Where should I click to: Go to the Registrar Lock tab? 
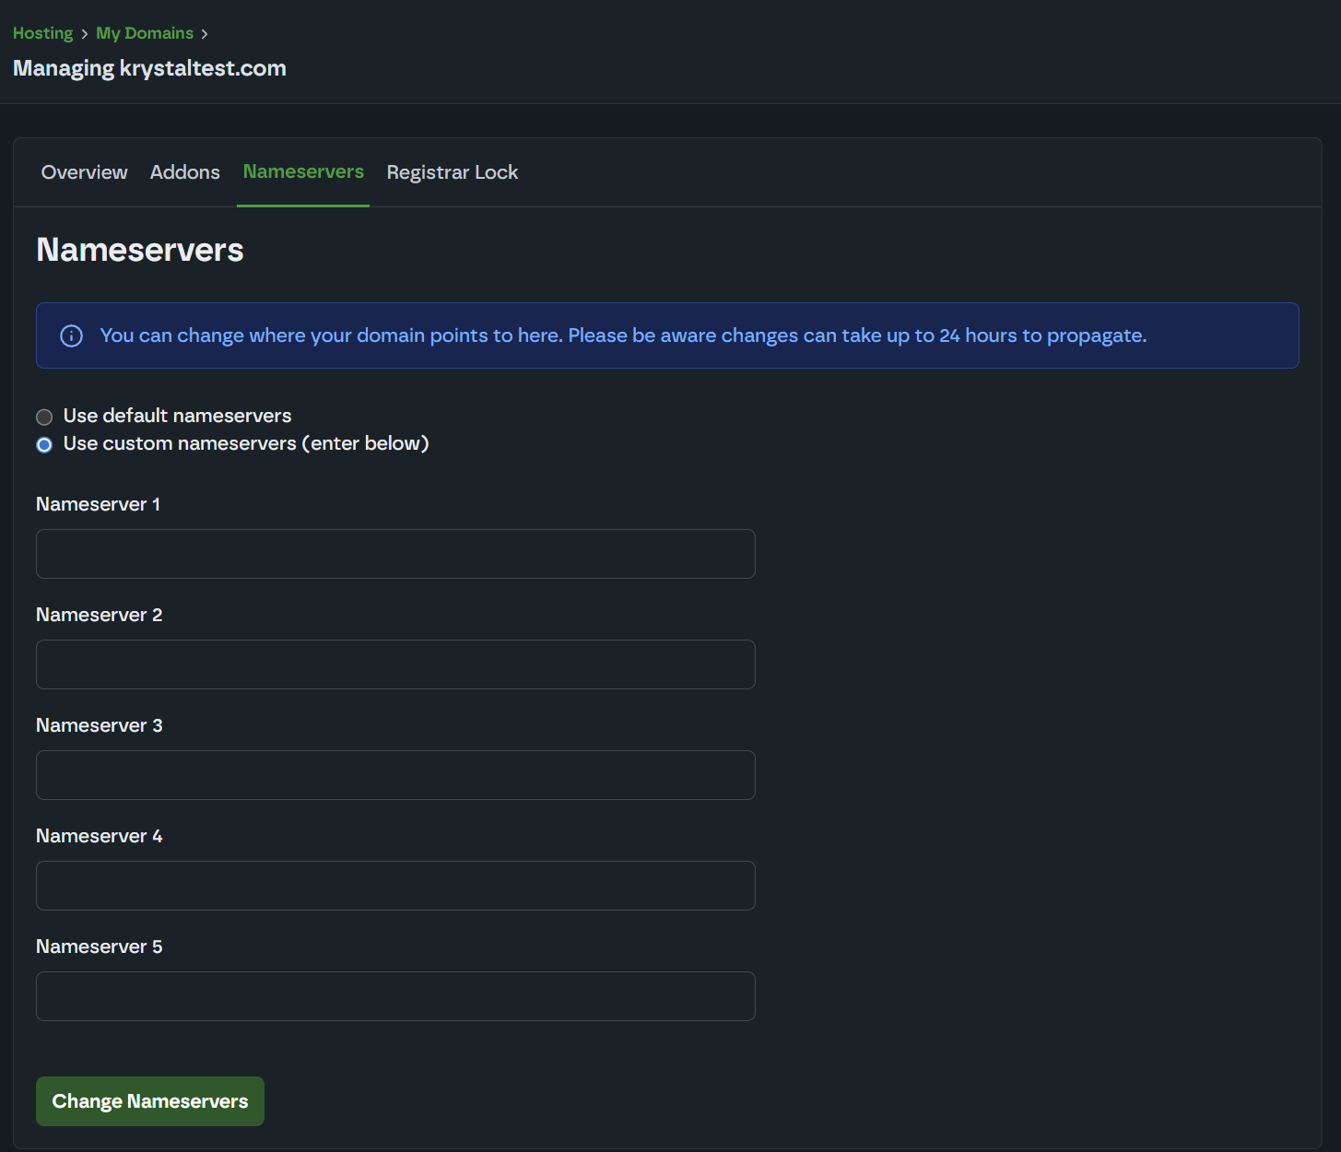point(452,172)
